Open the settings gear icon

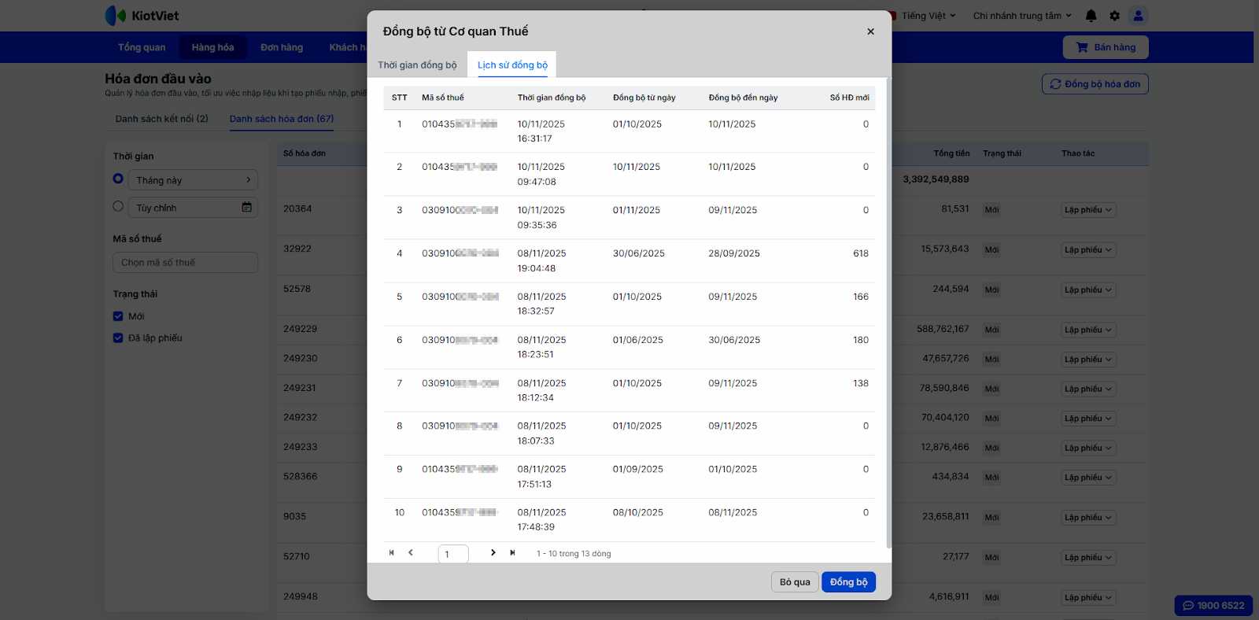click(1114, 16)
